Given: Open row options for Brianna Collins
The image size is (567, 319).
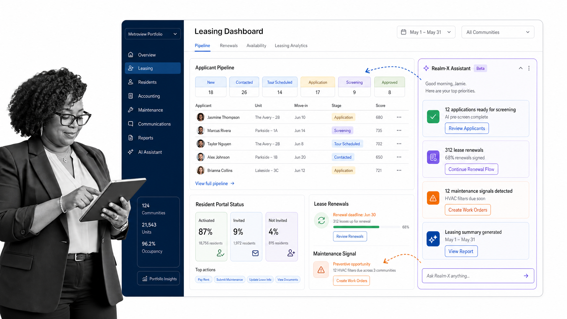Looking at the screenshot, I should [399, 170].
